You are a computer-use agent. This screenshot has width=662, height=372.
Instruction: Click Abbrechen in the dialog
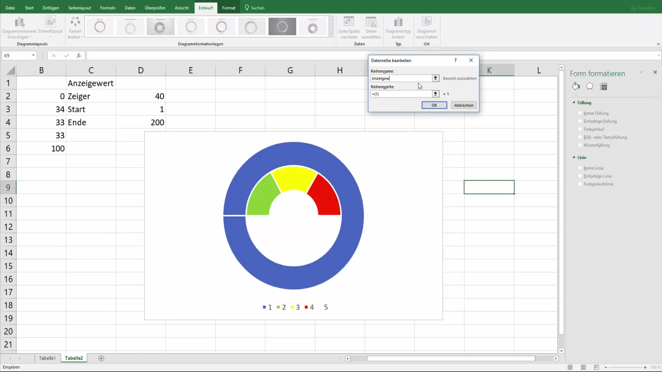pyautogui.click(x=463, y=105)
